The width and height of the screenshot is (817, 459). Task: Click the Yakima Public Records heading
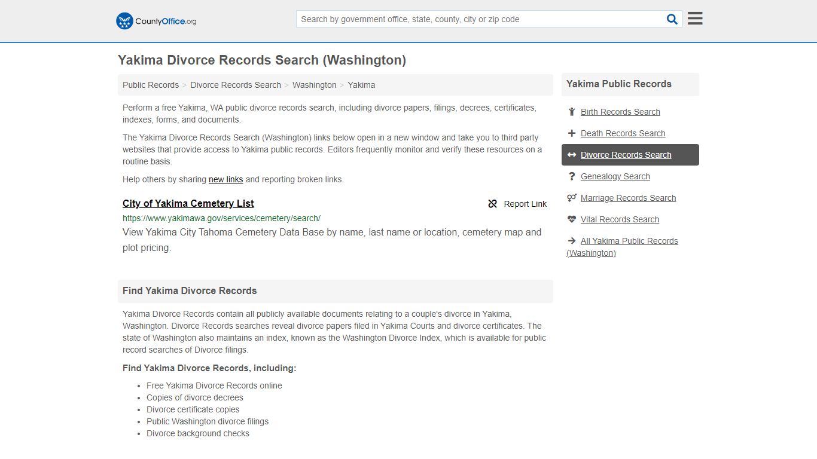click(619, 84)
